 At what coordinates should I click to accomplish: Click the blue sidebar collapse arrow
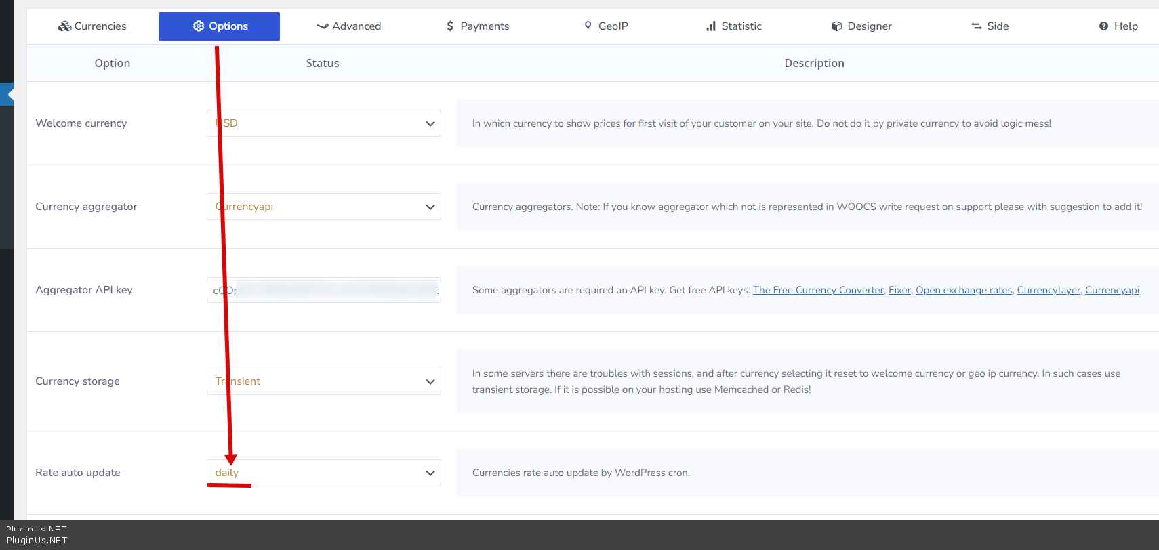[7, 94]
